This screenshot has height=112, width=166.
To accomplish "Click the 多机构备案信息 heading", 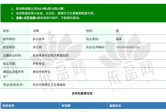I will [83, 94].
